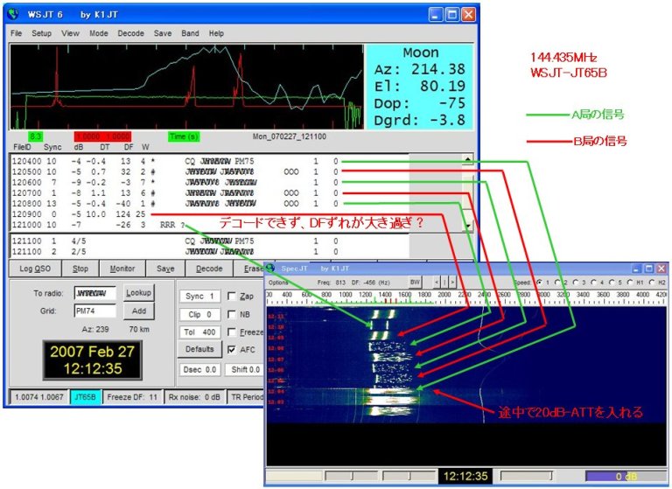Reset settings with Defaults button
672x489 pixels.
pyautogui.click(x=199, y=349)
